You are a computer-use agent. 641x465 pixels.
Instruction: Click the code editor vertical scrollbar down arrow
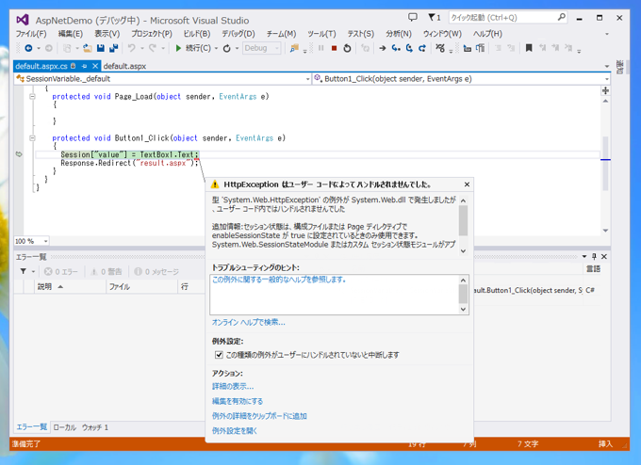tap(606, 231)
